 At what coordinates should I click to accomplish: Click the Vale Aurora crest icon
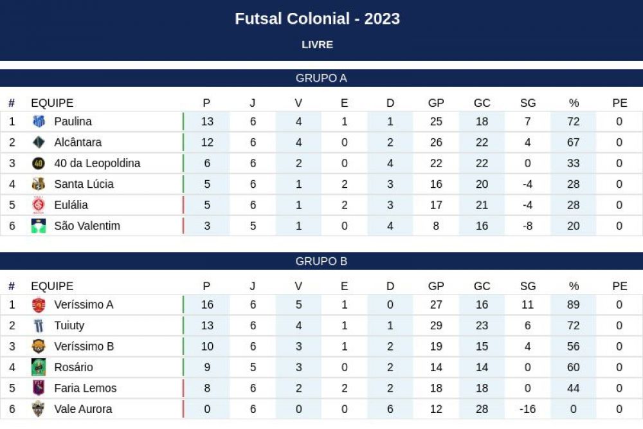coord(39,409)
